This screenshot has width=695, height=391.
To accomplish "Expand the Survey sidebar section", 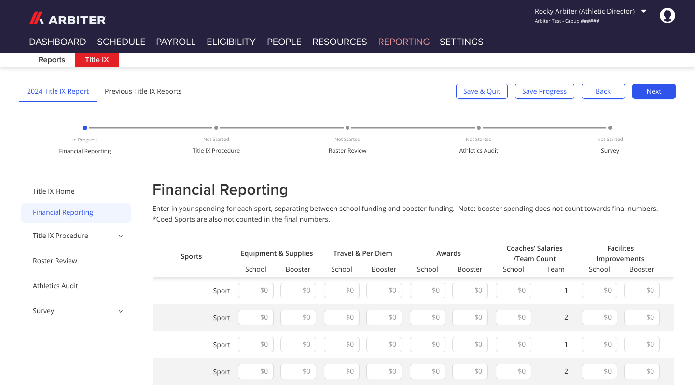I will (121, 311).
